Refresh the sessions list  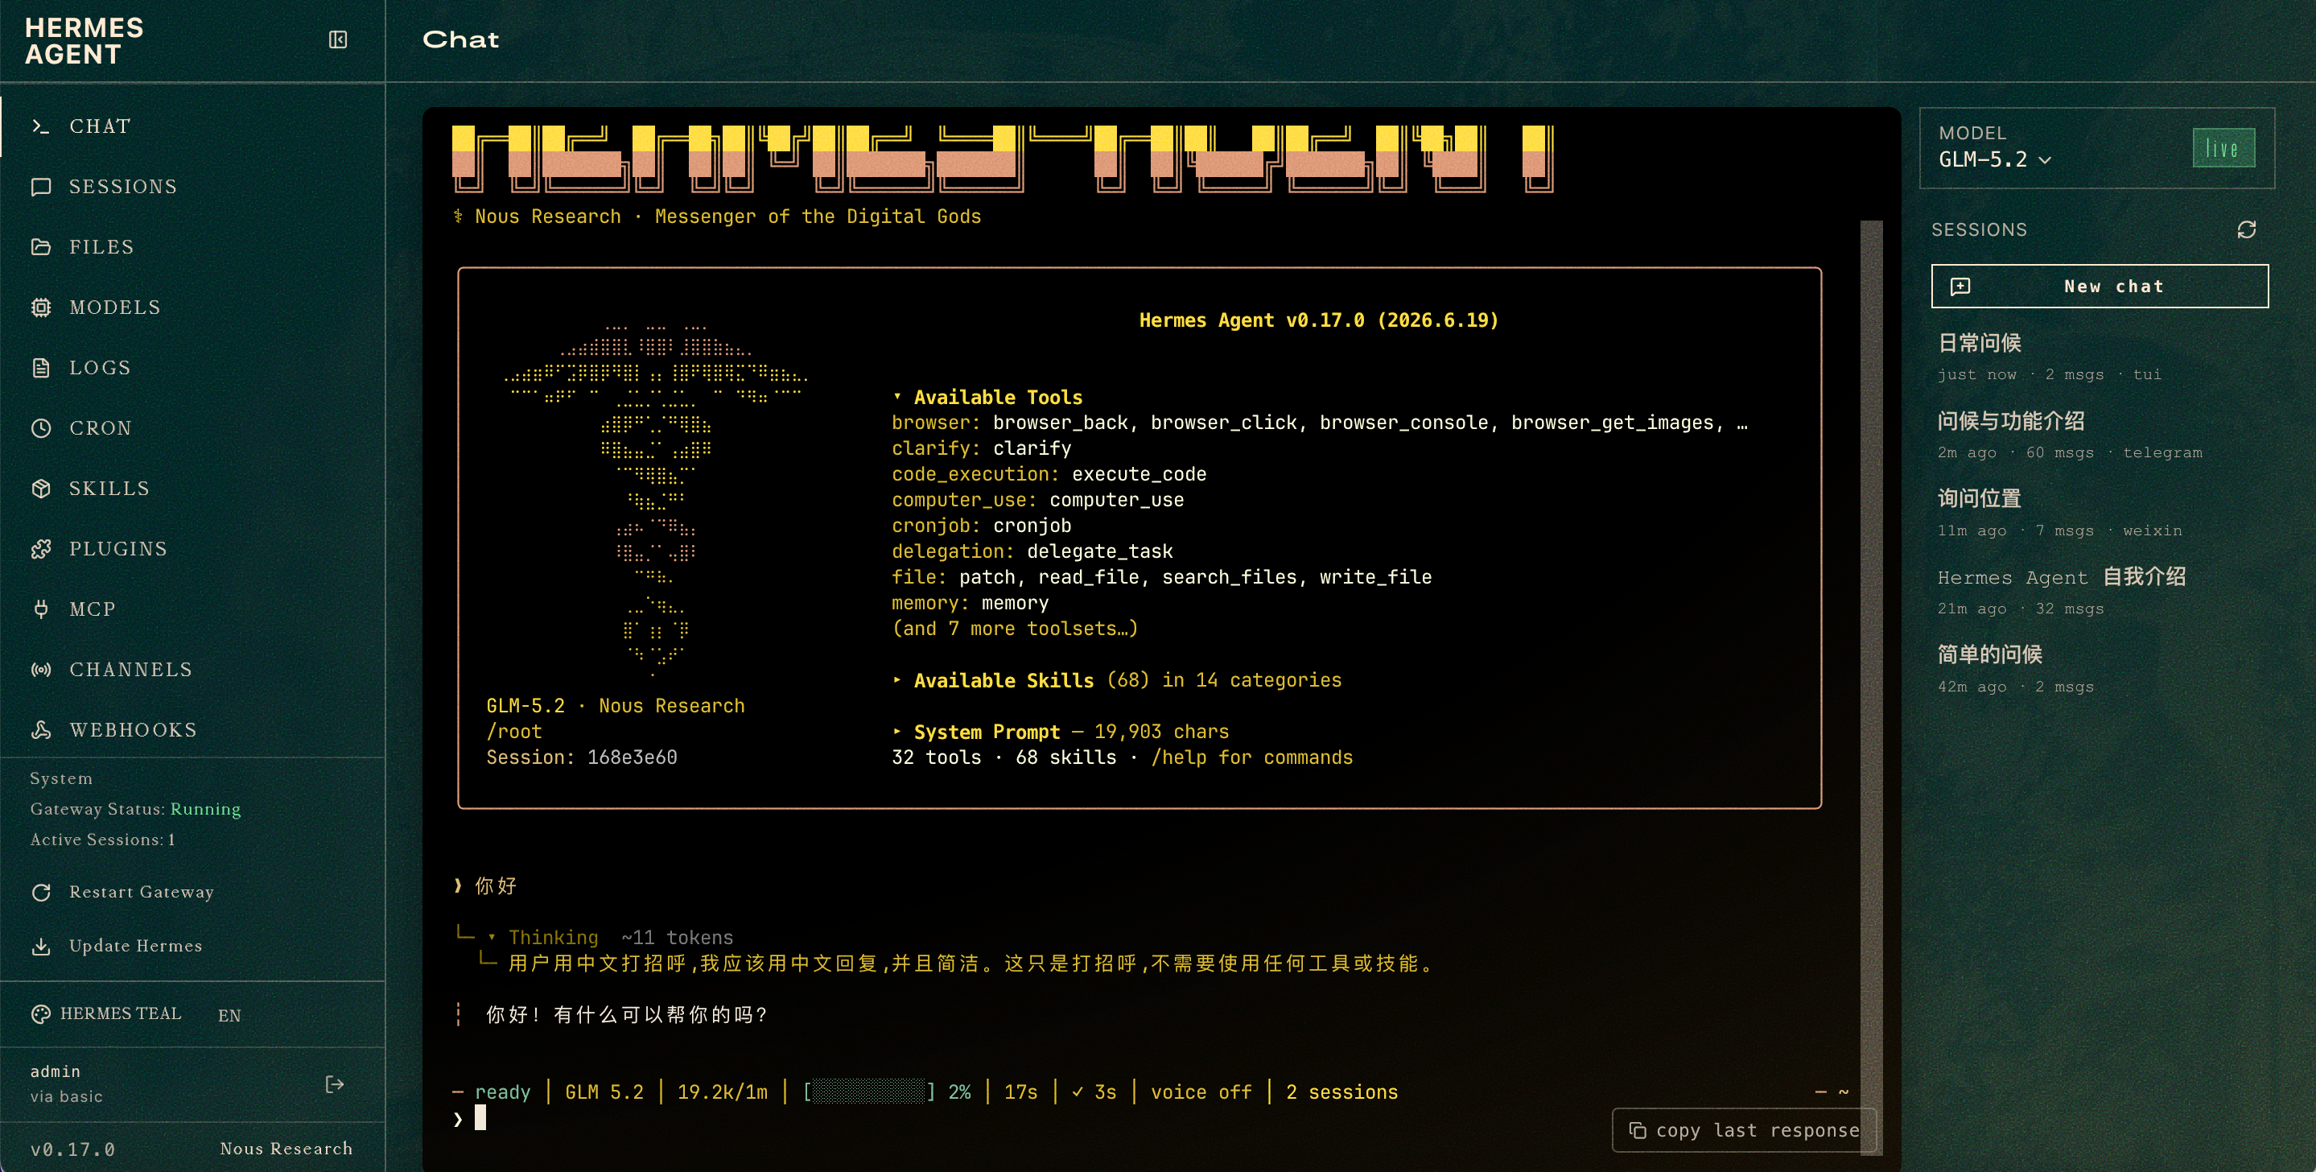(x=2246, y=229)
